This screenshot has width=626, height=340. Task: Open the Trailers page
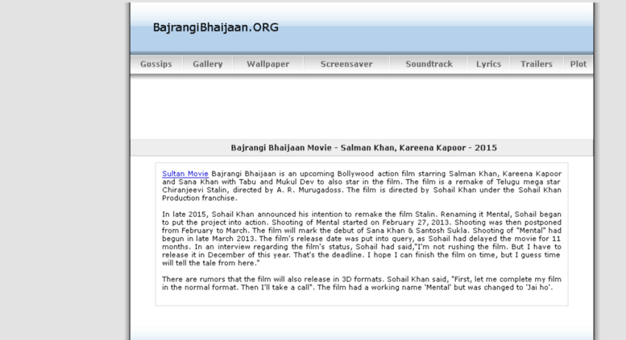(537, 64)
